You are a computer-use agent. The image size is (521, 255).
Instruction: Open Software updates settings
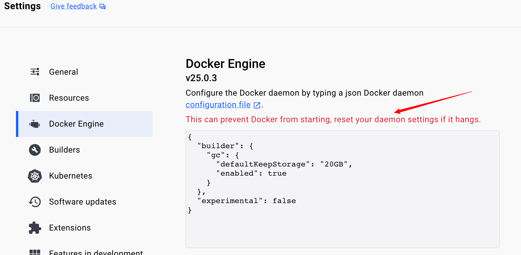click(x=82, y=202)
